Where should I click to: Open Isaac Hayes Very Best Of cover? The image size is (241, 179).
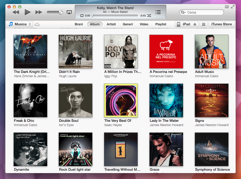coord(121,100)
